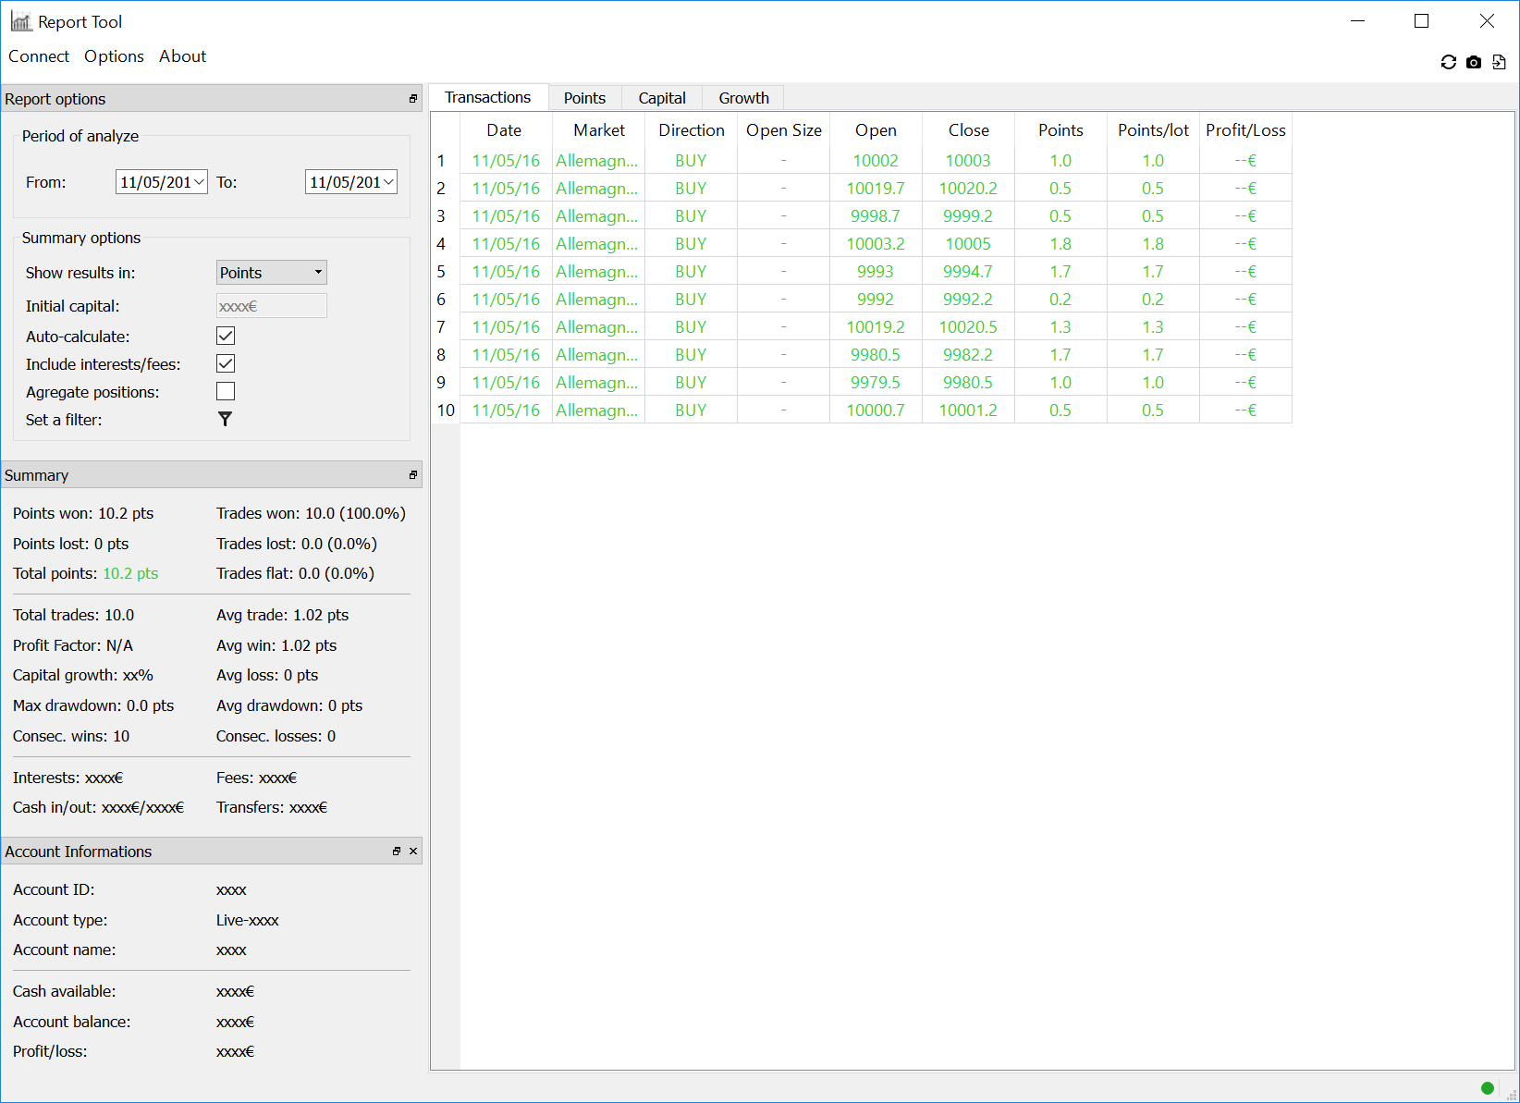The image size is (1520, 1103).
Task: Click the Profit Factor N/A text
Action: (73, 646)
